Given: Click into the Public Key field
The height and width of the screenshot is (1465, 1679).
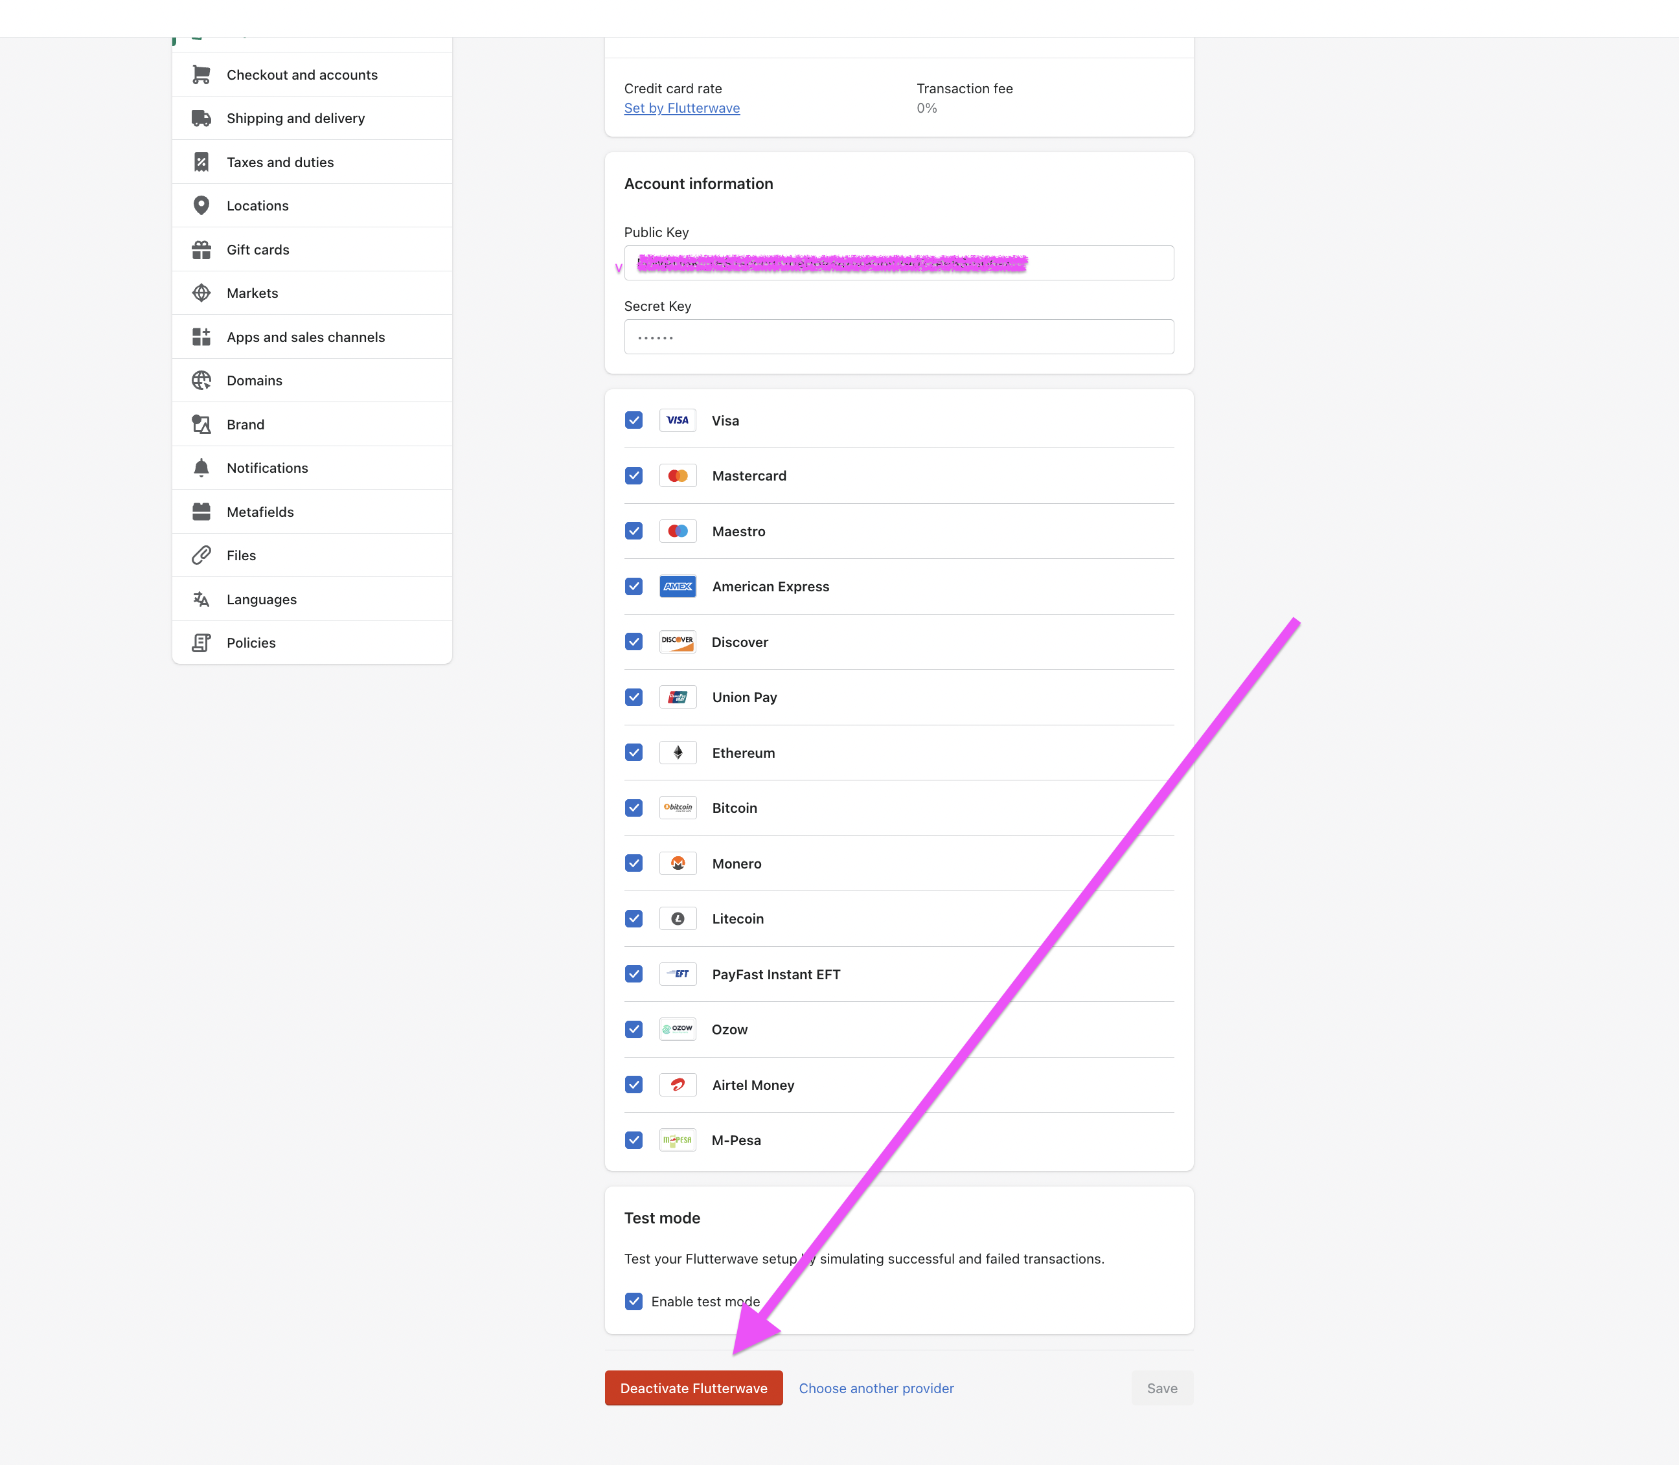Looking at the screenshot, I should 899,263.
